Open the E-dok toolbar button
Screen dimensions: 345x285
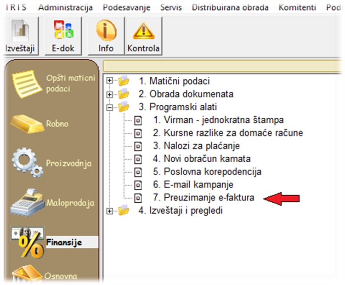(x=63, y=36)
